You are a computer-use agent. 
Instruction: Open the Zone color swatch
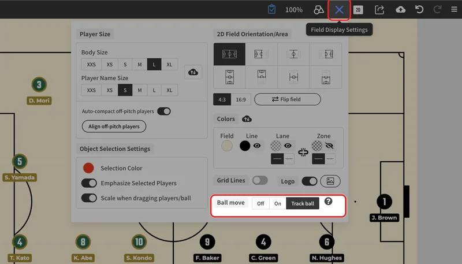click(x=317, y=146)
